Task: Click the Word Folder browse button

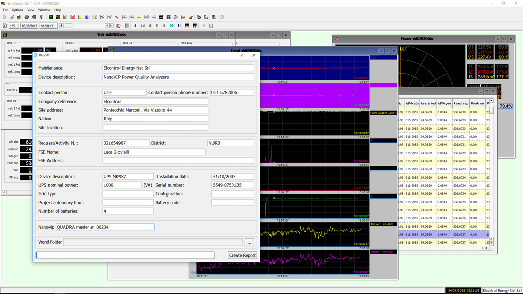Action: point(249,242)
